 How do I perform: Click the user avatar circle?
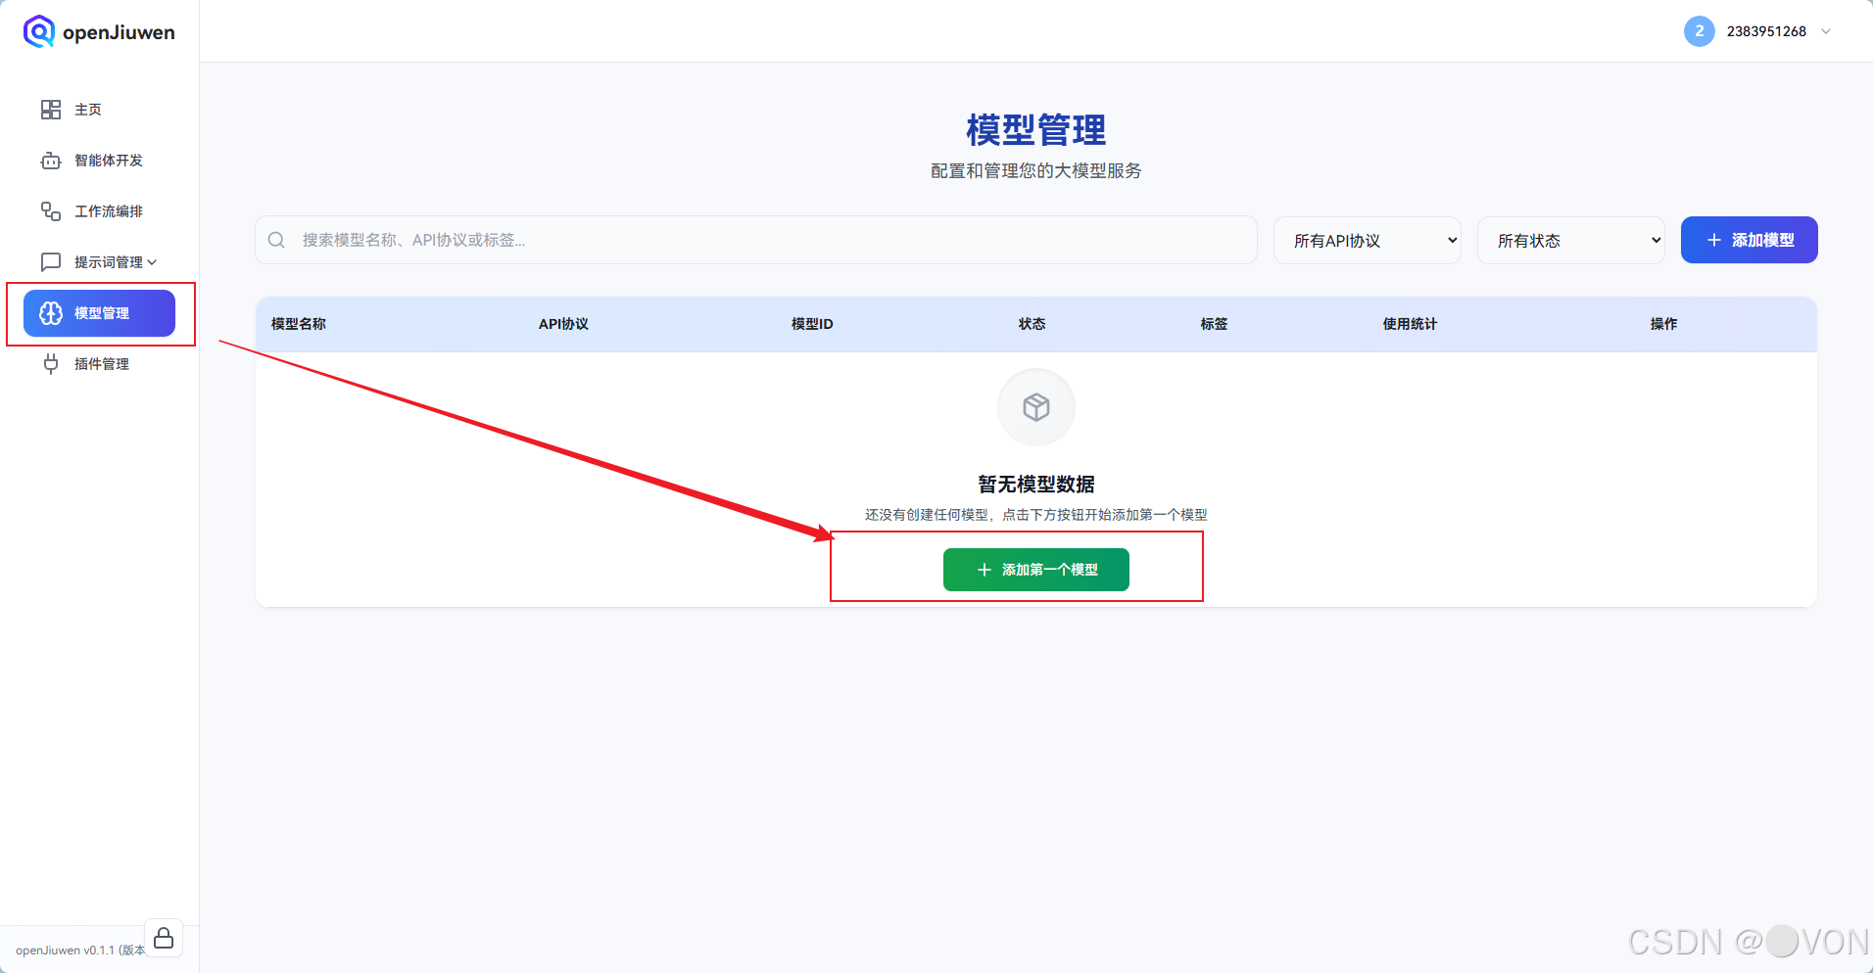1700,31
